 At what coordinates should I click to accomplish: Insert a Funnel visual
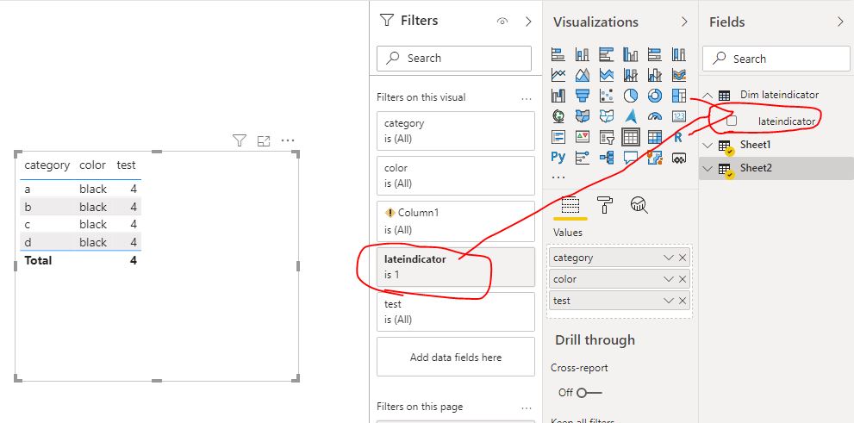tap(583, 96)
